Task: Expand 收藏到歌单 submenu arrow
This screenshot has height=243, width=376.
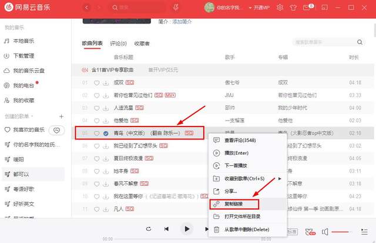Action: pyautogui.click(x=280, y=179)
